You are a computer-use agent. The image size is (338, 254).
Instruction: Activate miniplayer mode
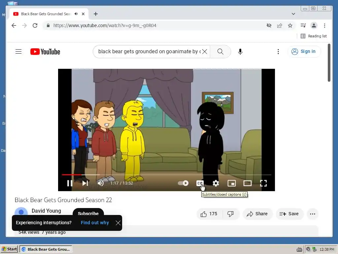[232, 183]
